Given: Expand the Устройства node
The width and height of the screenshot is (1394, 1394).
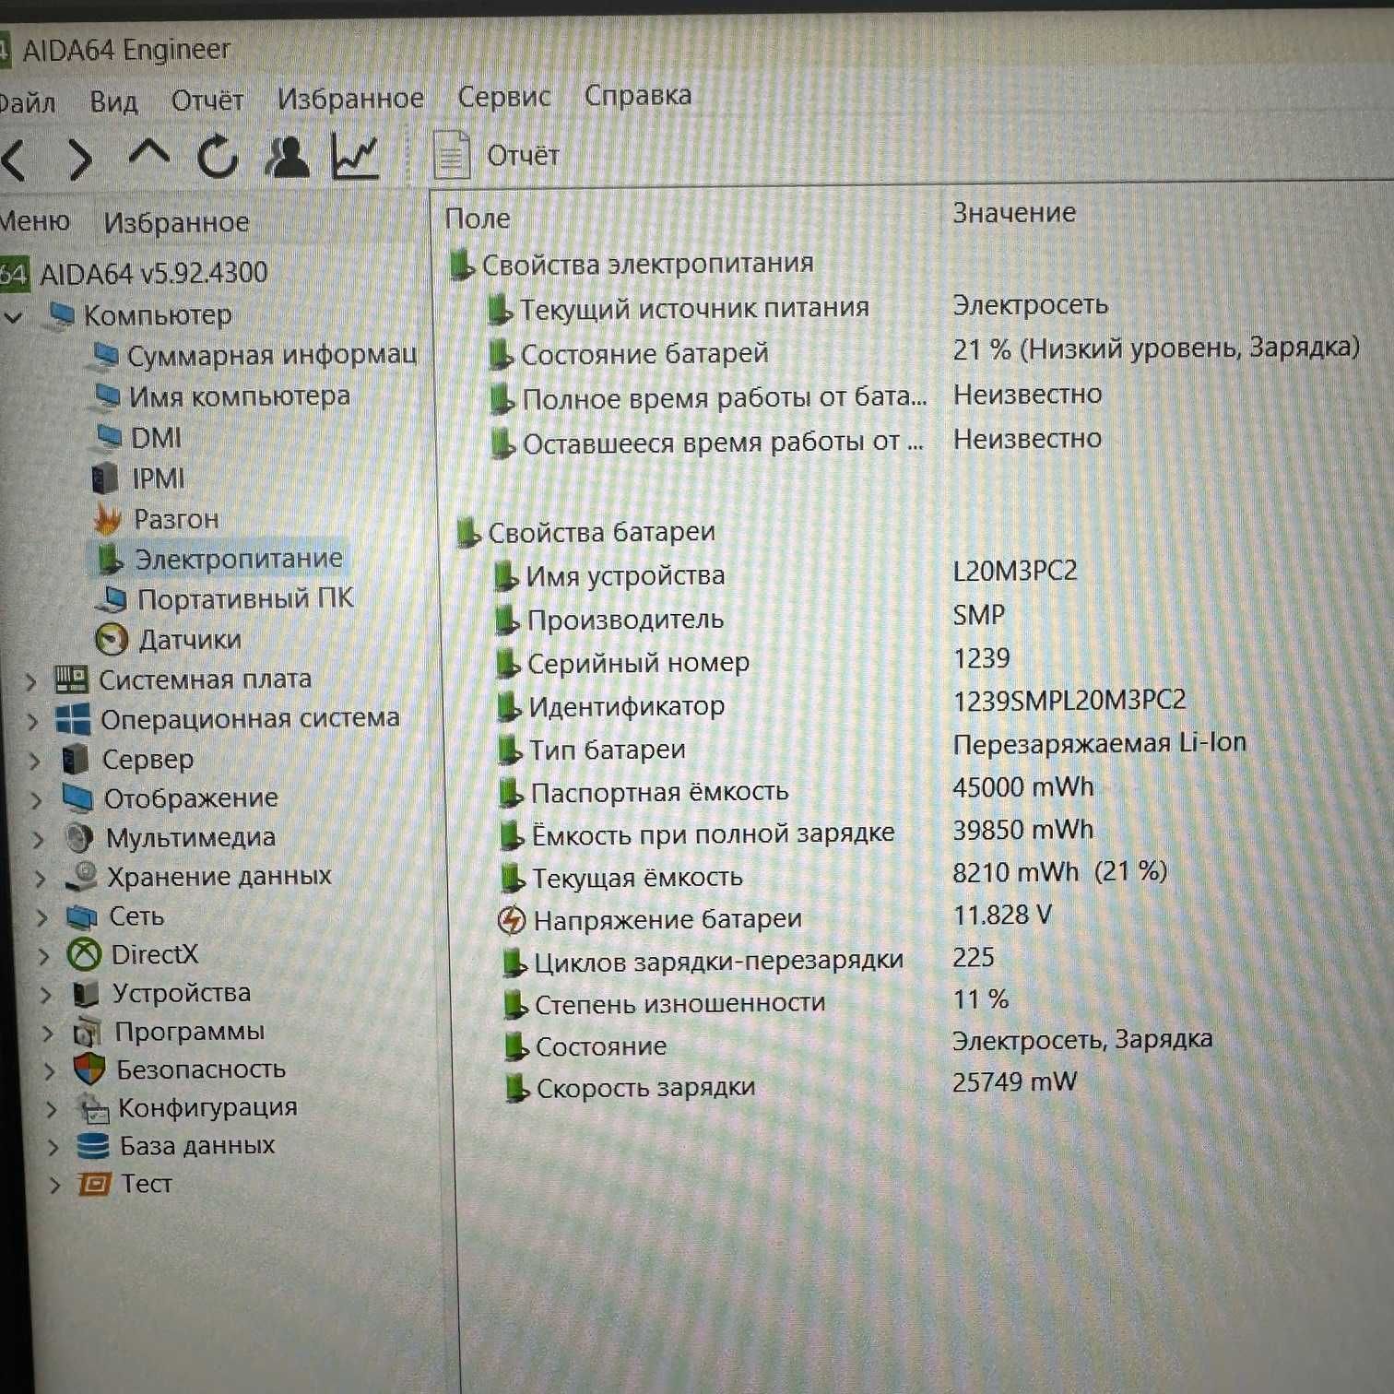Looking at the screenshot, I should pyautogui.click(x=45, y=995).
